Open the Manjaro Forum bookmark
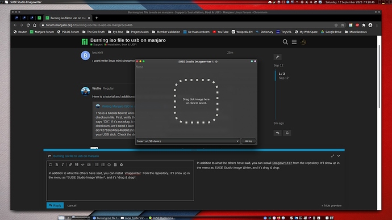The image size is (392, 220). pos(41,32)
